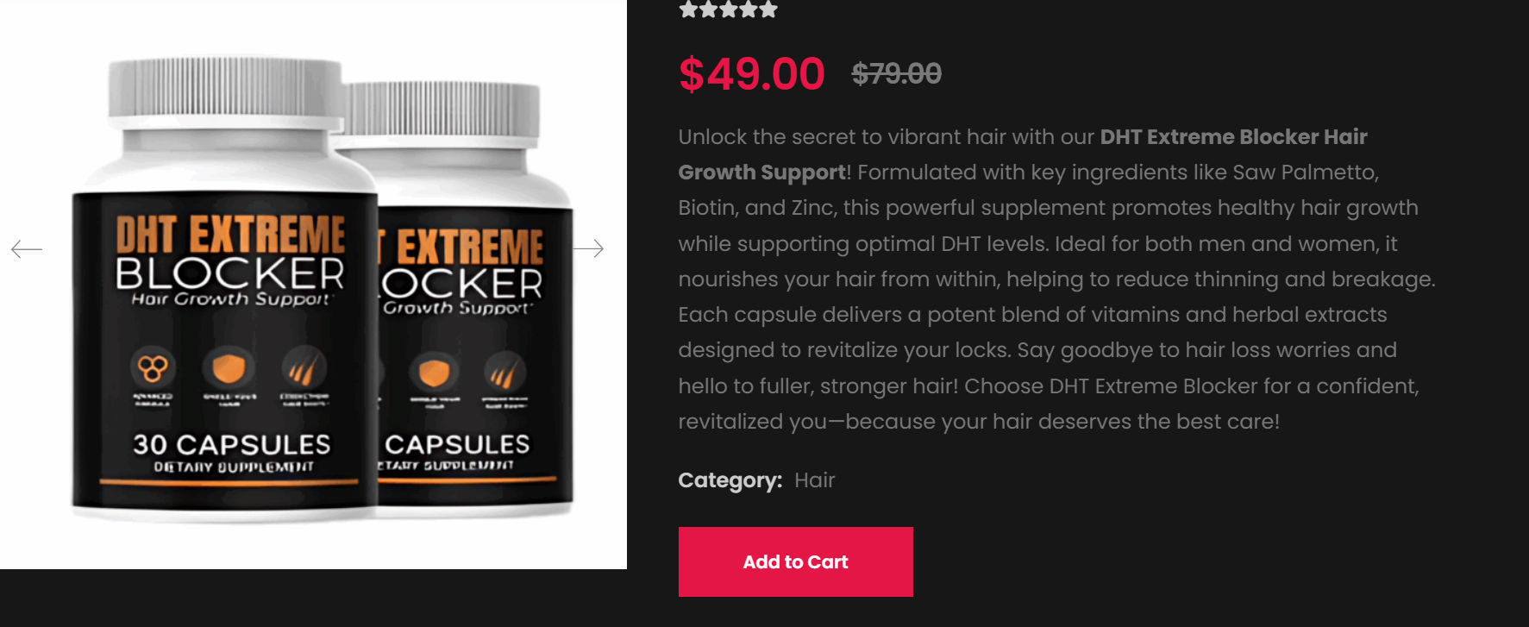
Task: Select the middle star of the rating
Action: point(728,9)
